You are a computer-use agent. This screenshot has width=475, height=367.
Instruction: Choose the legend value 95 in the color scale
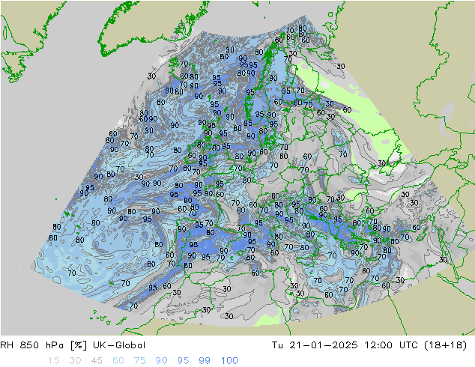point(183,361)
